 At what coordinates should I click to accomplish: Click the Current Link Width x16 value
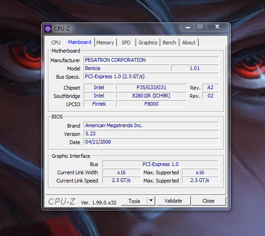tap(122, 172)
